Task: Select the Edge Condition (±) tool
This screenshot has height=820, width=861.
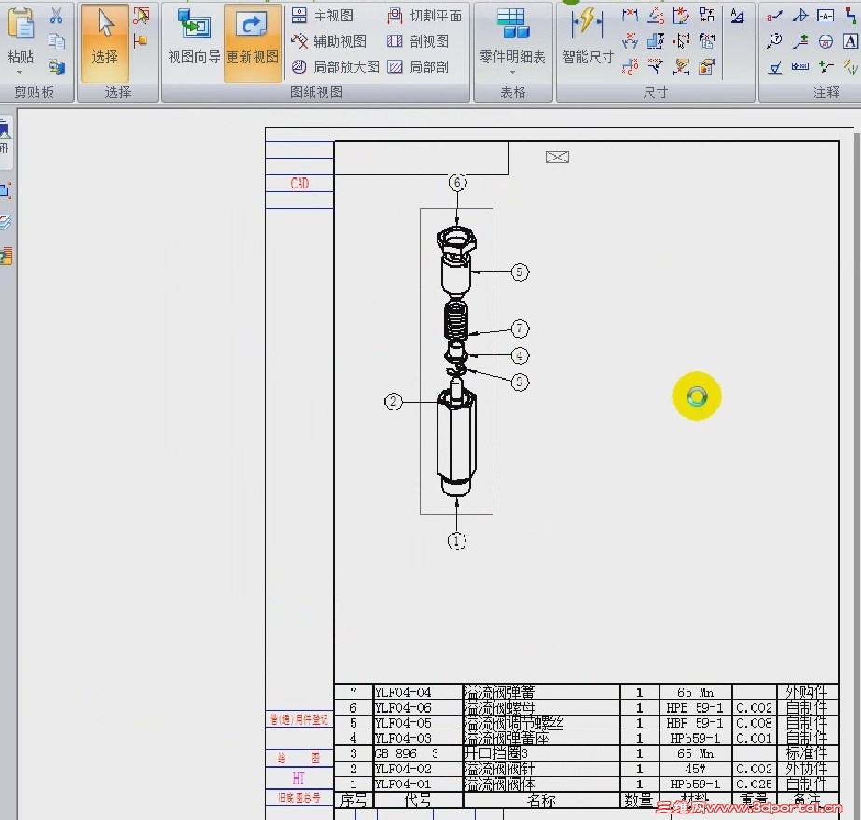Action: pyautogui.click(x=800, y=41)
